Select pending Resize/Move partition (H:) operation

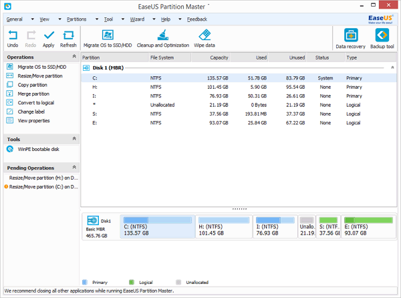coord(43,178)
